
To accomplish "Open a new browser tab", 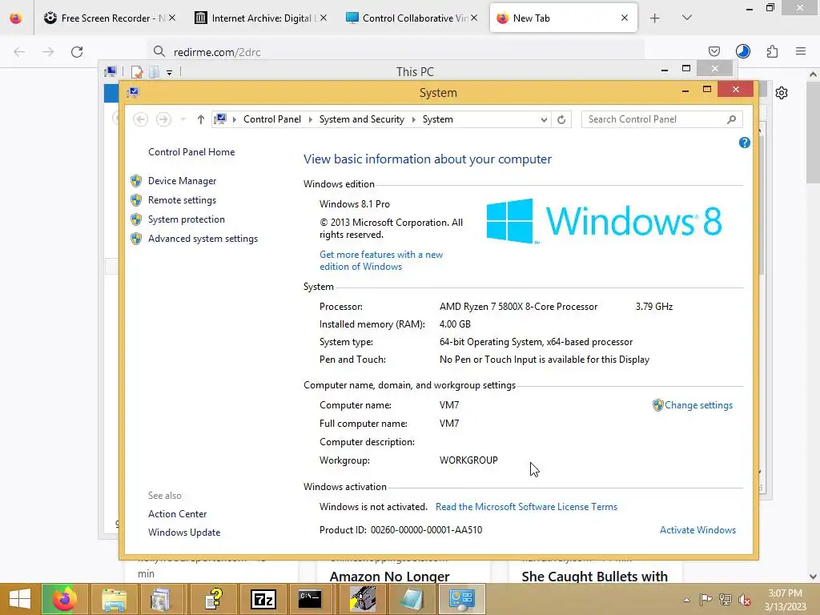I will (x=654, y=18).
